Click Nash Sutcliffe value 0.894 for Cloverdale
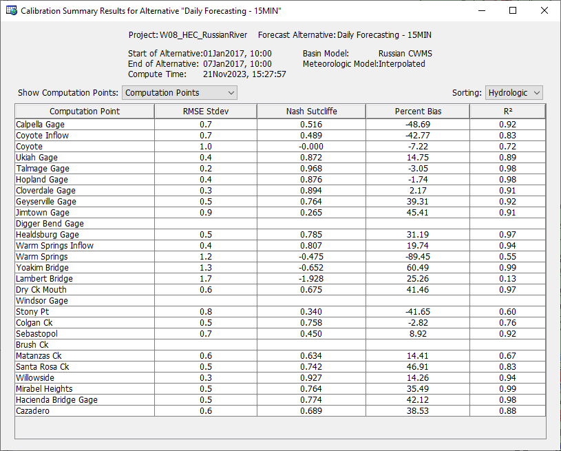This screenshot has width=561, height=451. [311, 191]
